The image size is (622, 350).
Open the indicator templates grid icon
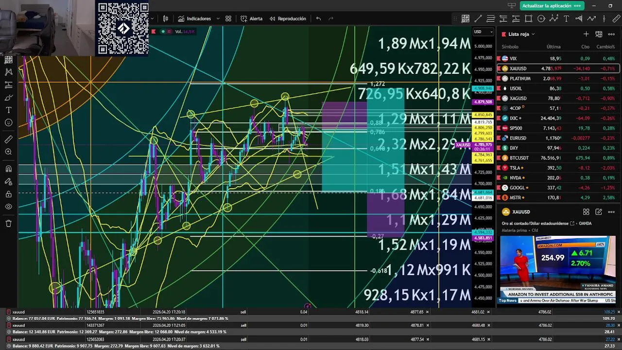[228, 18]
